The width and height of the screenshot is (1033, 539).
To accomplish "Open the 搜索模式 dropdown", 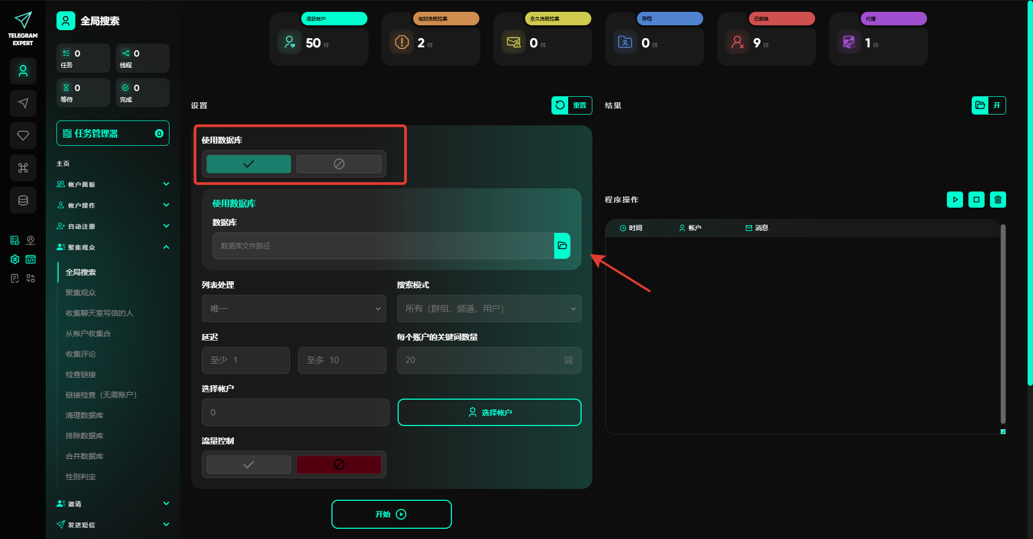I will pos(489,309).
